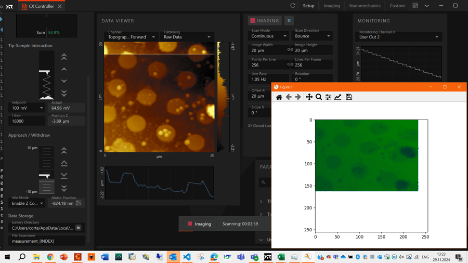The height and width of the screenshot is (263, 468).
Task: Open the Scan Mode Continuous dropdown
Action: tap(269, 35)
